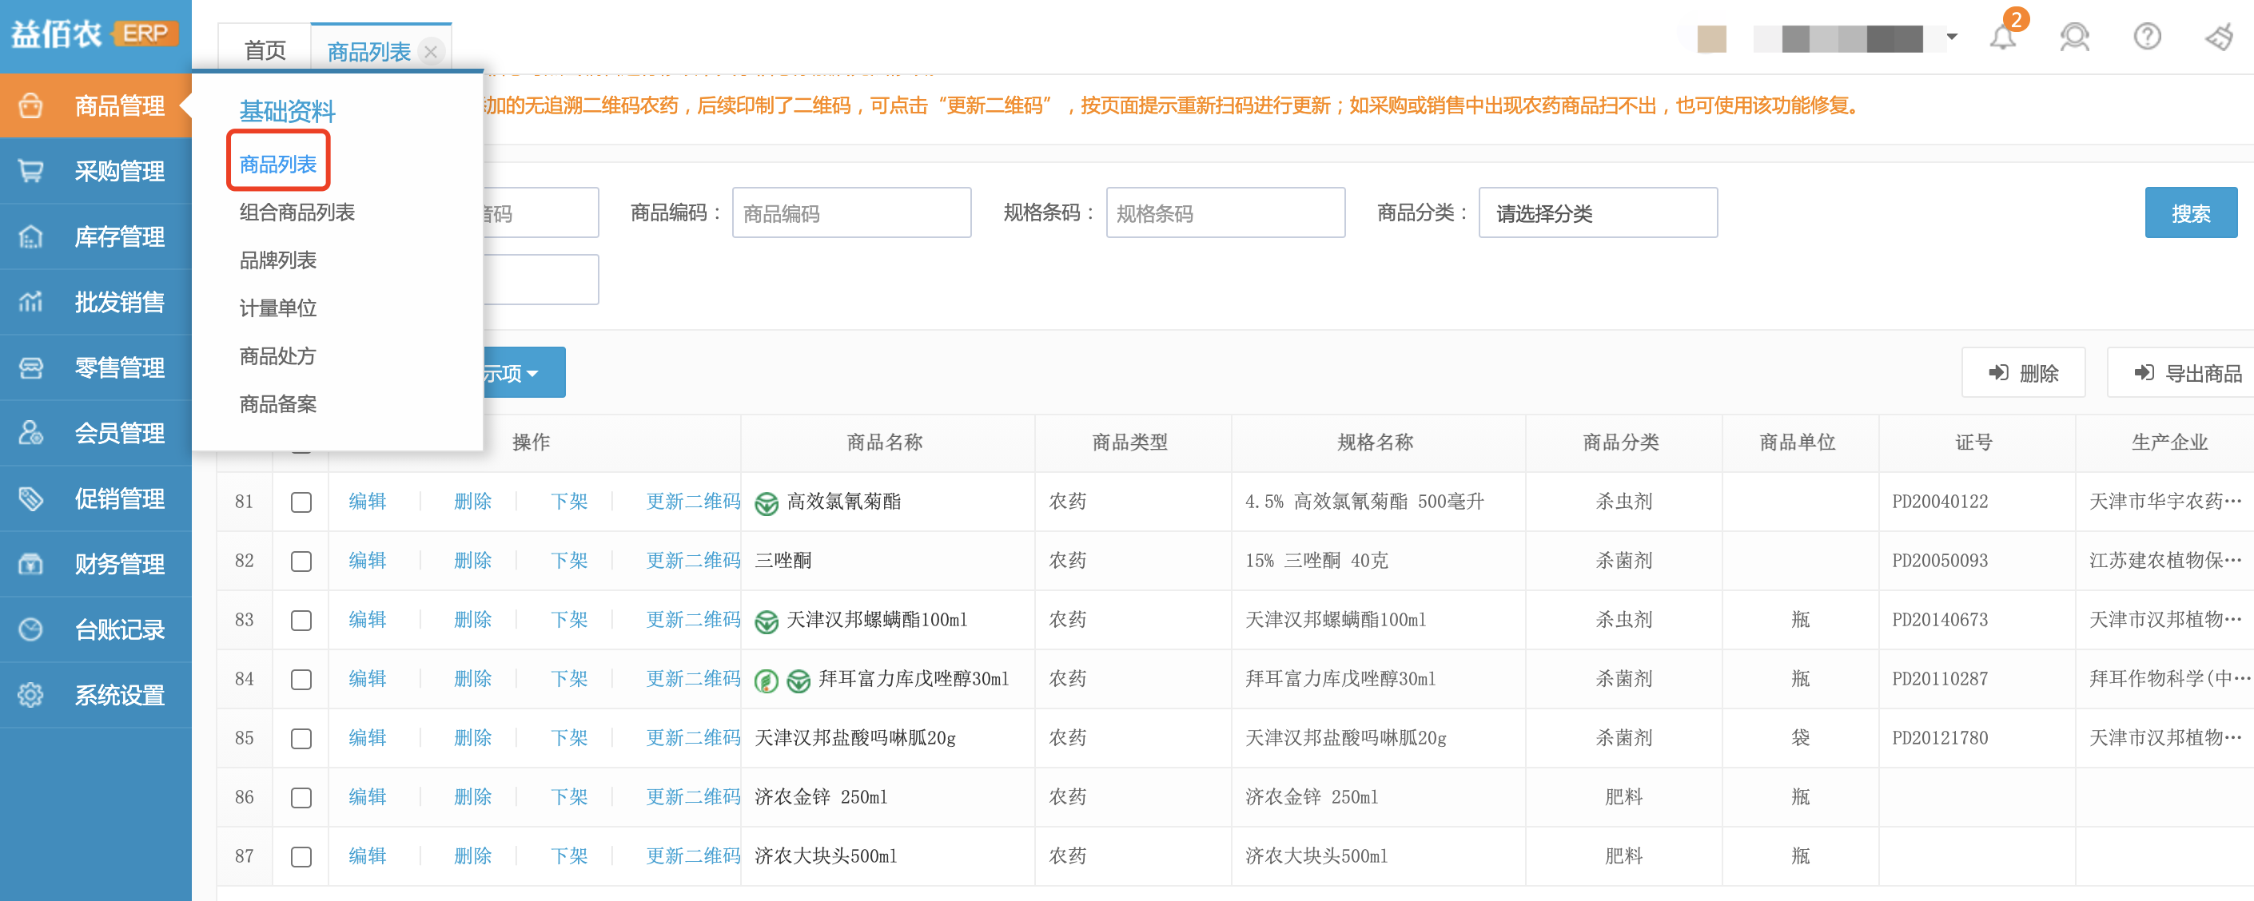Screen dimensions: 2254x901
Task: Select 品牌列表 from the menu
Action: (278, 259)
